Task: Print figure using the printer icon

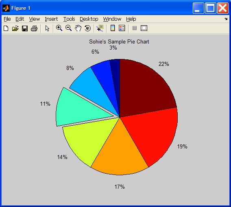Action: pos(34,28)
